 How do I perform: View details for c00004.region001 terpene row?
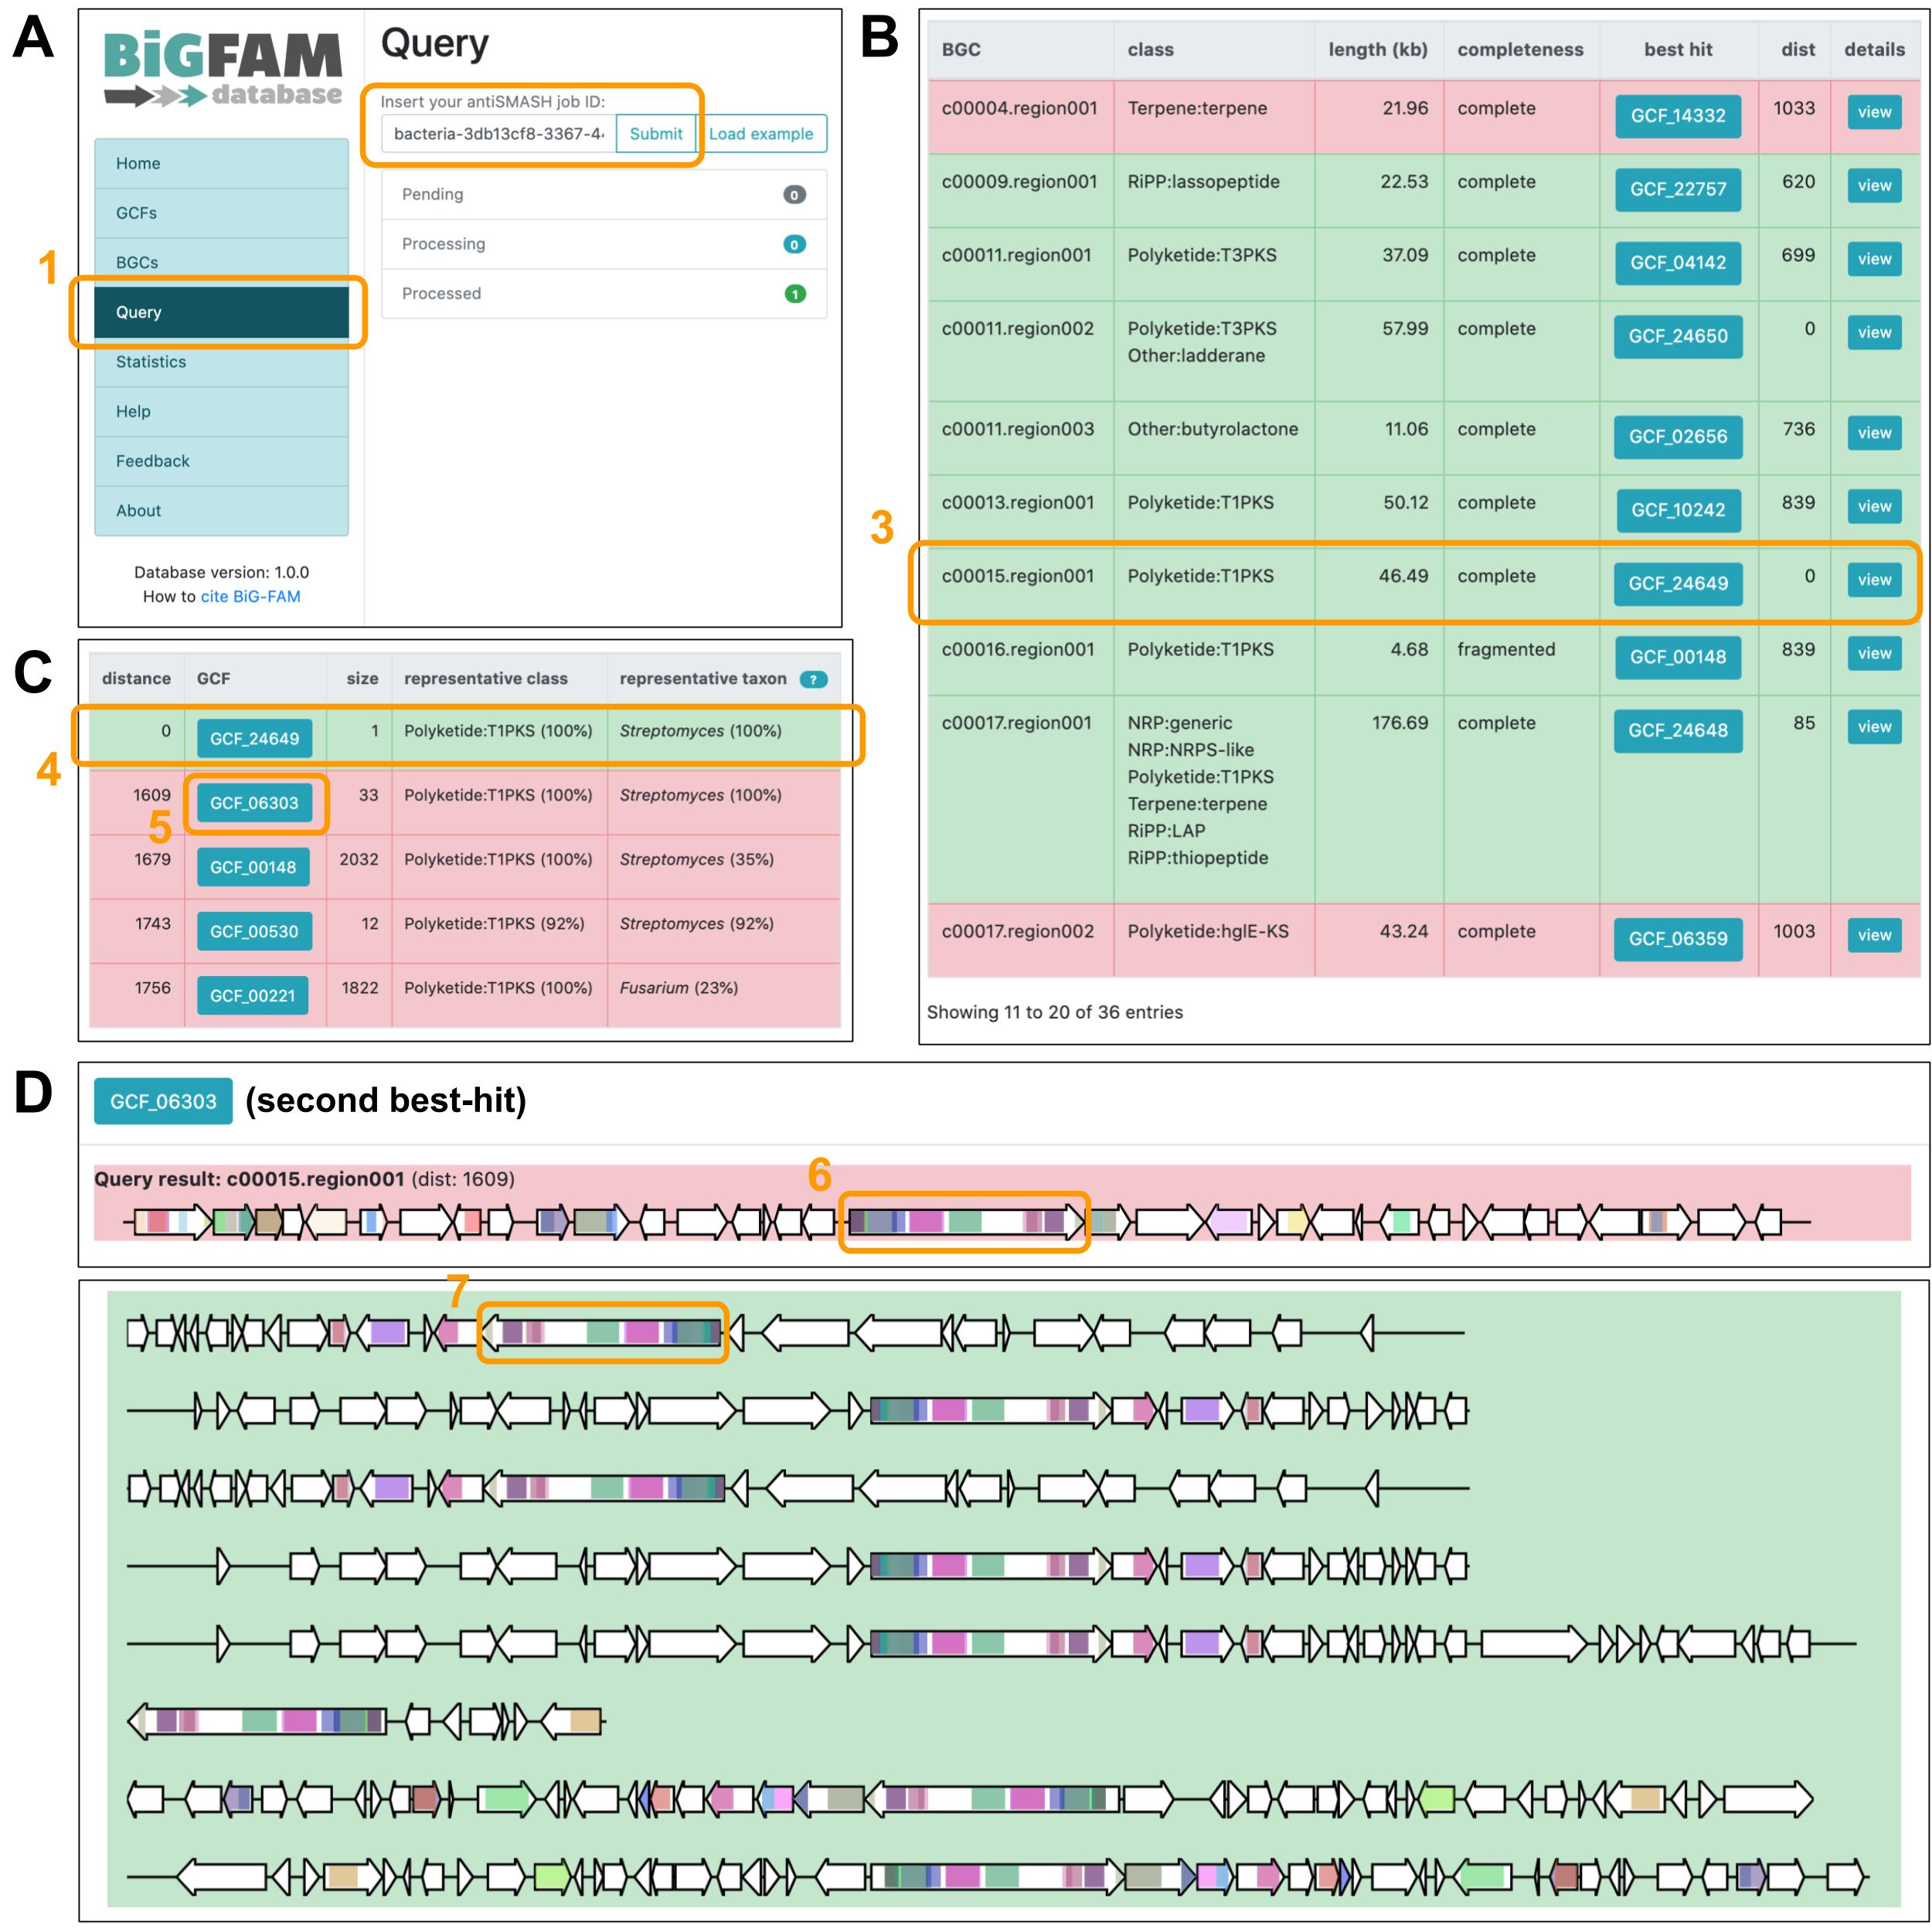click(1873, 112)
